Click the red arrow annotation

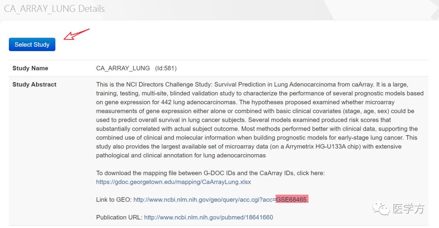point(76,34)
